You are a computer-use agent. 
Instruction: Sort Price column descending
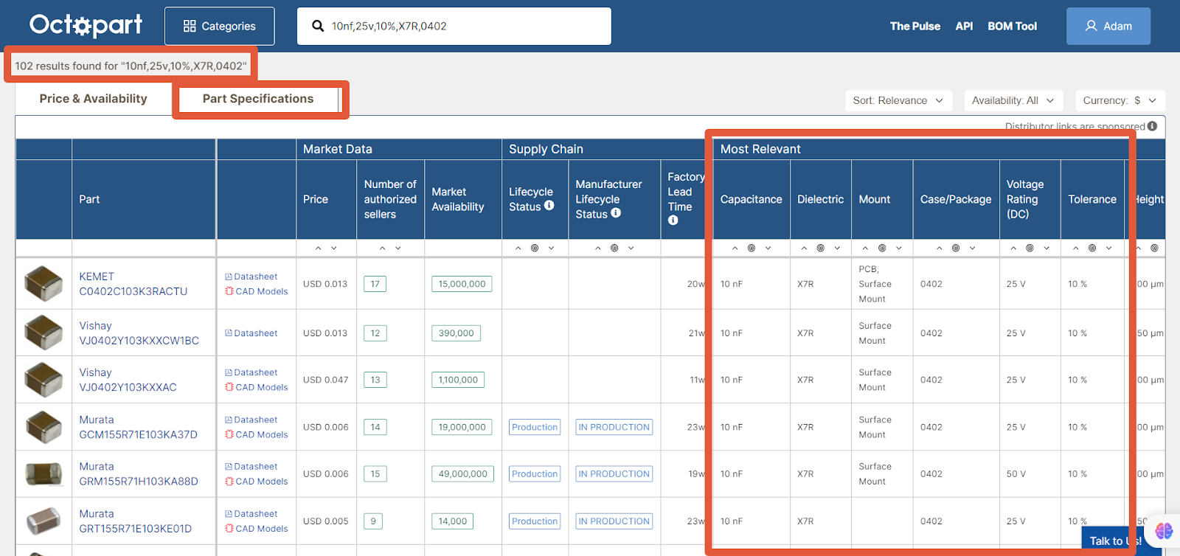point(334,248)
